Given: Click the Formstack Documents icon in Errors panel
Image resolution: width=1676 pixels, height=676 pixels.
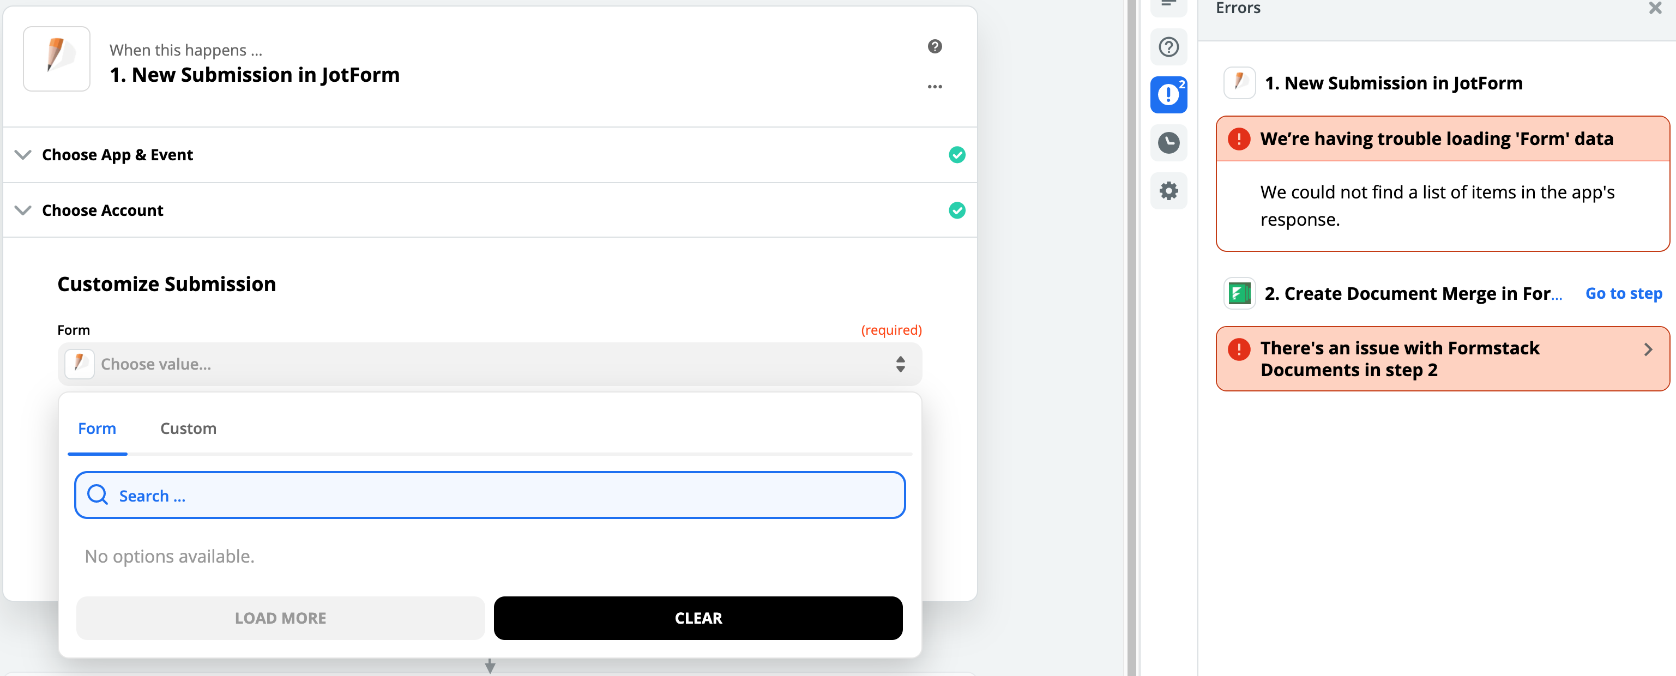Looking at the screenshot, I should pyautogui.click(x=1239, y=293).
